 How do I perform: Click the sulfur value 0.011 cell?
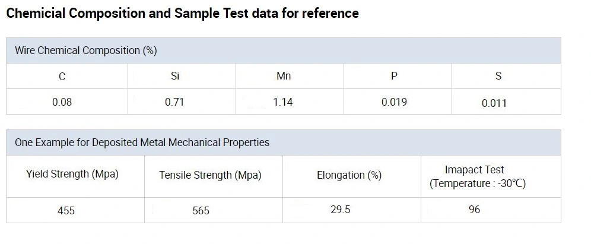point(494,103)
